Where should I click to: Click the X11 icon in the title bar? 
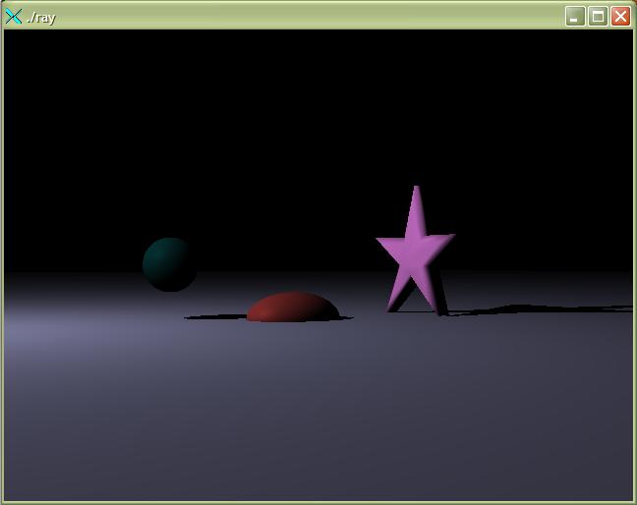14,17
